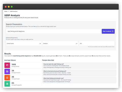
Task: Click the orange Average Images icon
Action: click(7, 78)
